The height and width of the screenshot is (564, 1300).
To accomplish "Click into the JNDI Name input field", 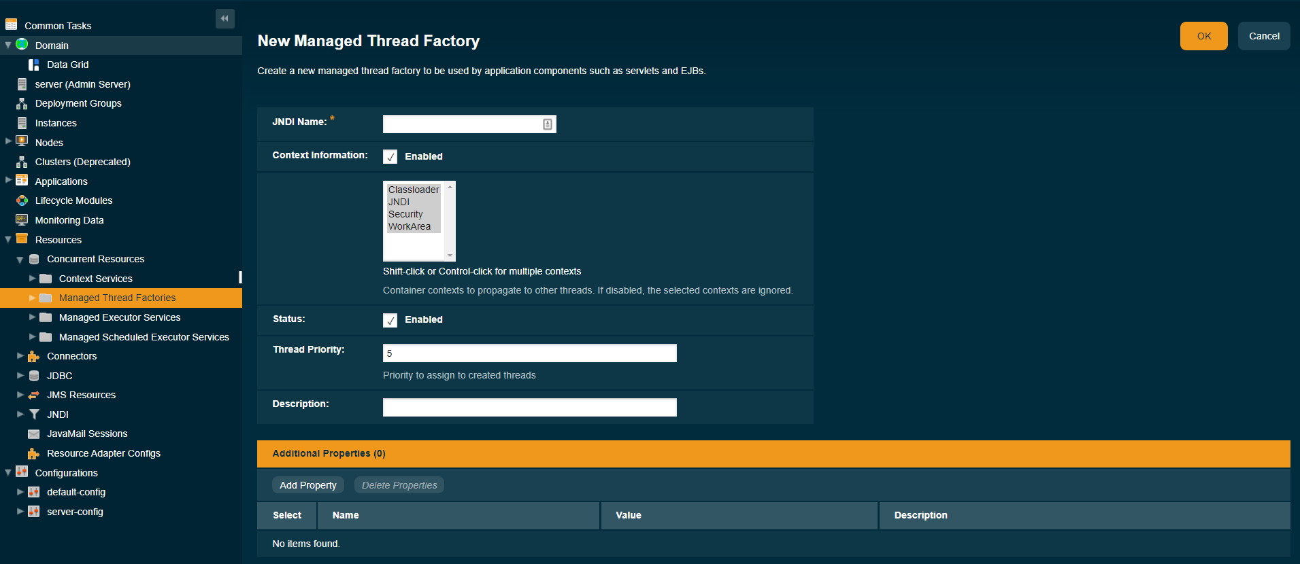I will click(x=461, y=124).
